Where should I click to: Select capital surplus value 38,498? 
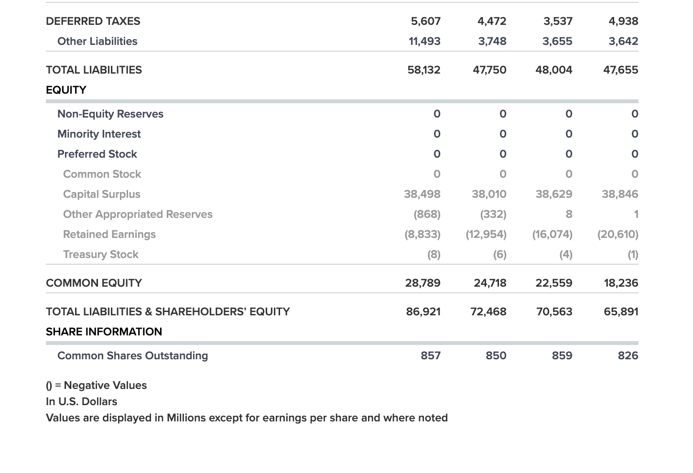[422, 194]
